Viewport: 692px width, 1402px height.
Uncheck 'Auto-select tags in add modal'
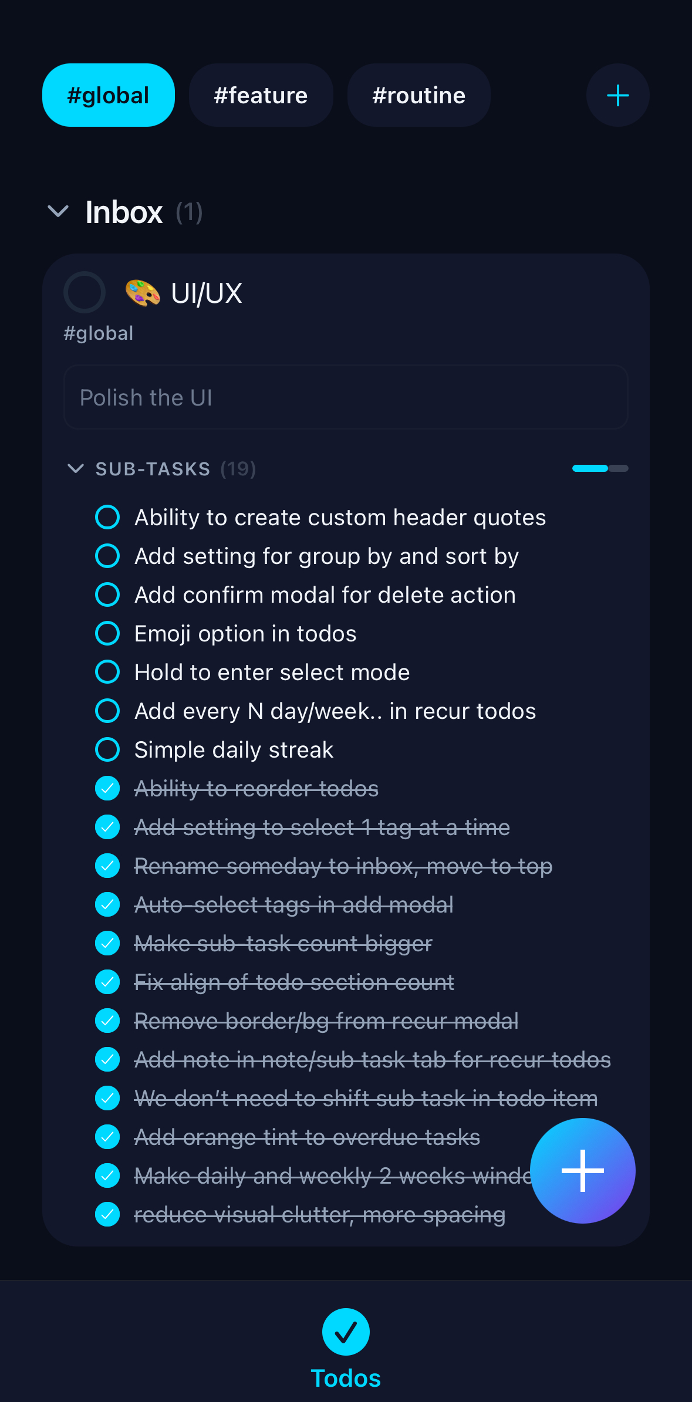click(x=107, y=904)
